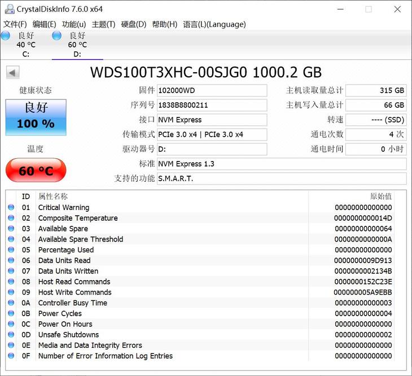Viewport: 412px width, 376px height.
Task: Click the CrystalDiskInfo app icon in the title bar
Action: click(10, 9)
